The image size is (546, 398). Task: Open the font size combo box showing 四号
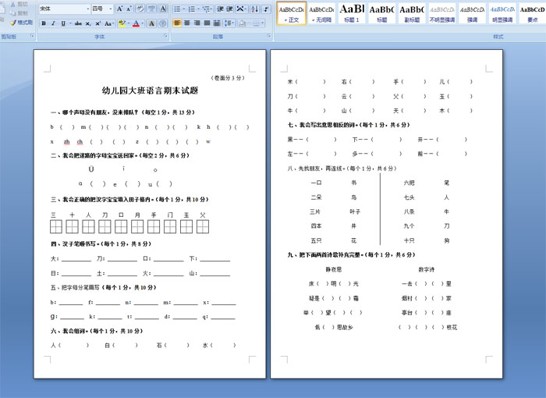click(x=102, y=9)
